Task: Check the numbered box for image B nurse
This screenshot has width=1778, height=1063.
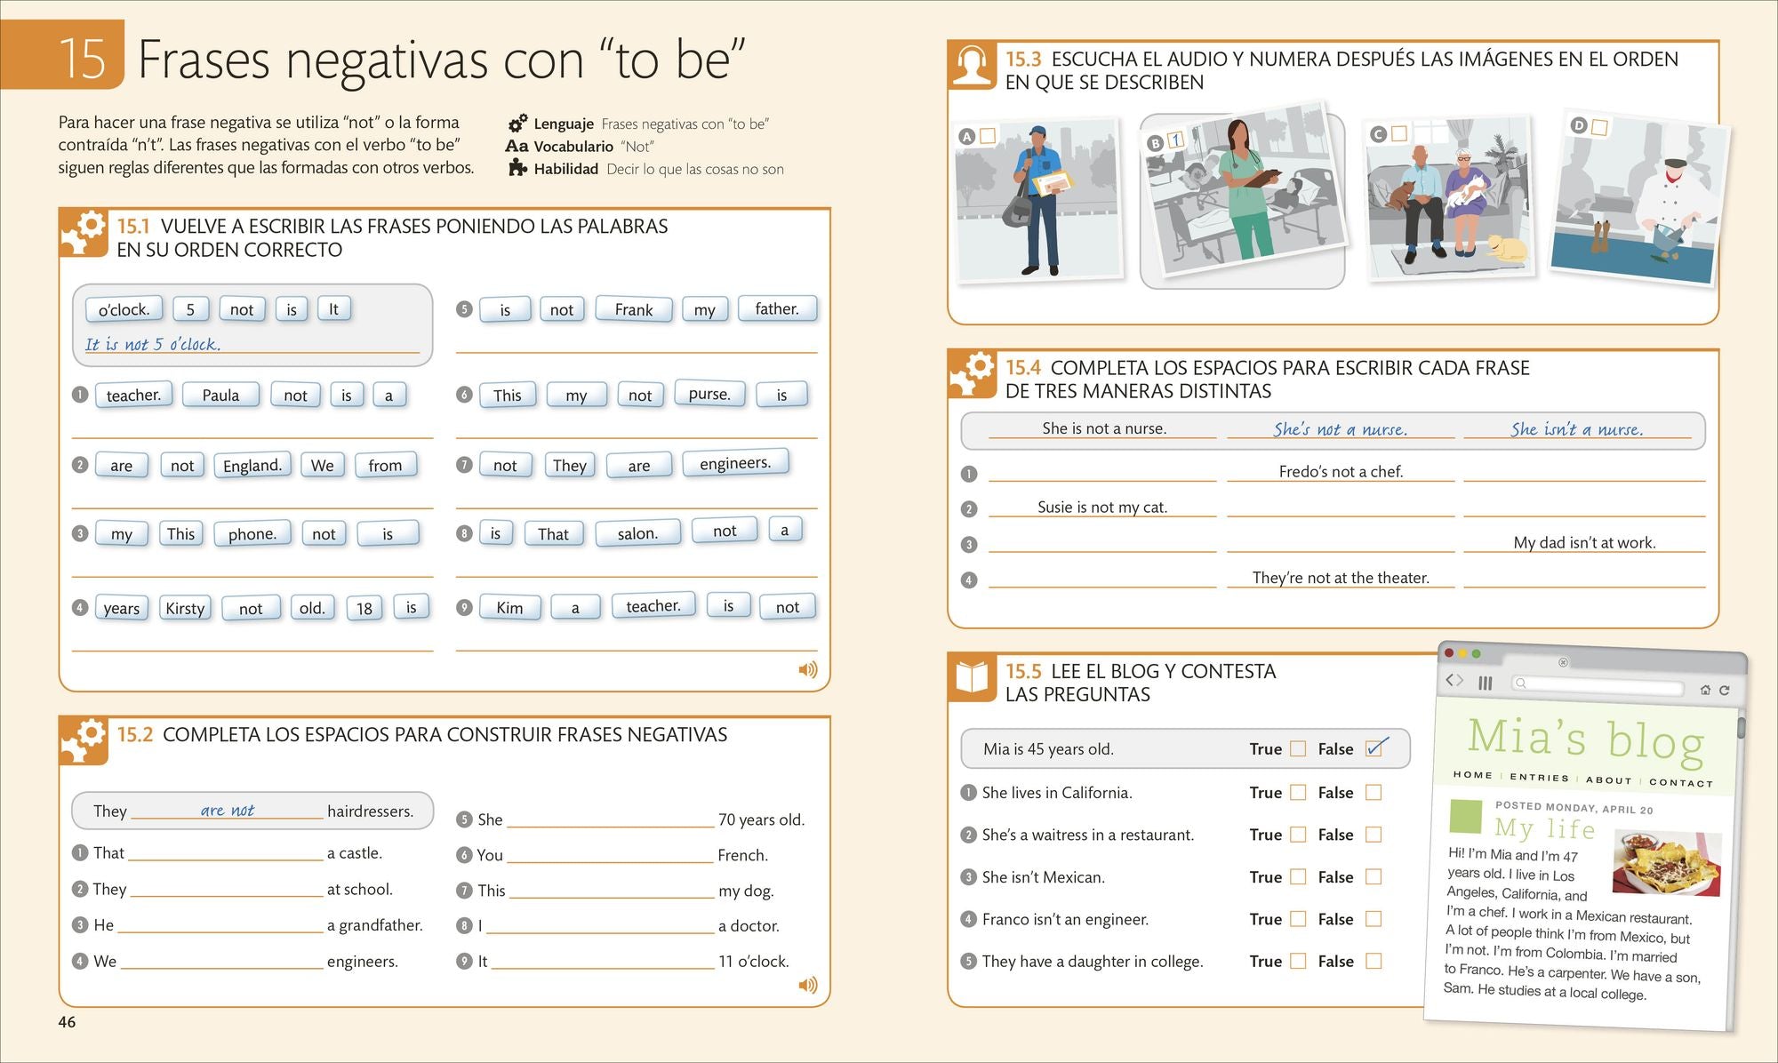Action: (x=1175, y=140)
